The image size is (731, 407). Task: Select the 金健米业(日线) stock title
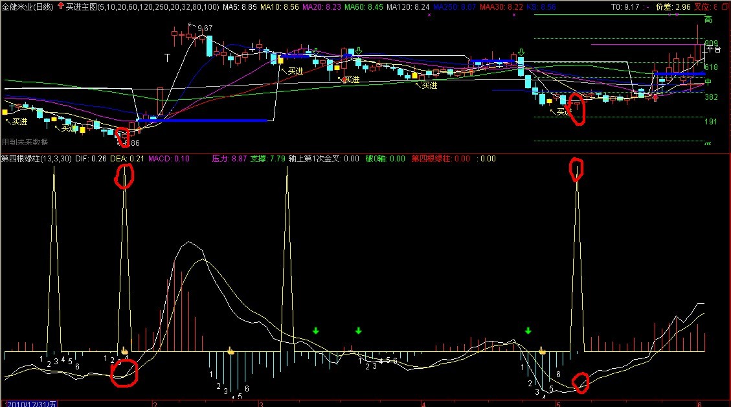point(28,6)
